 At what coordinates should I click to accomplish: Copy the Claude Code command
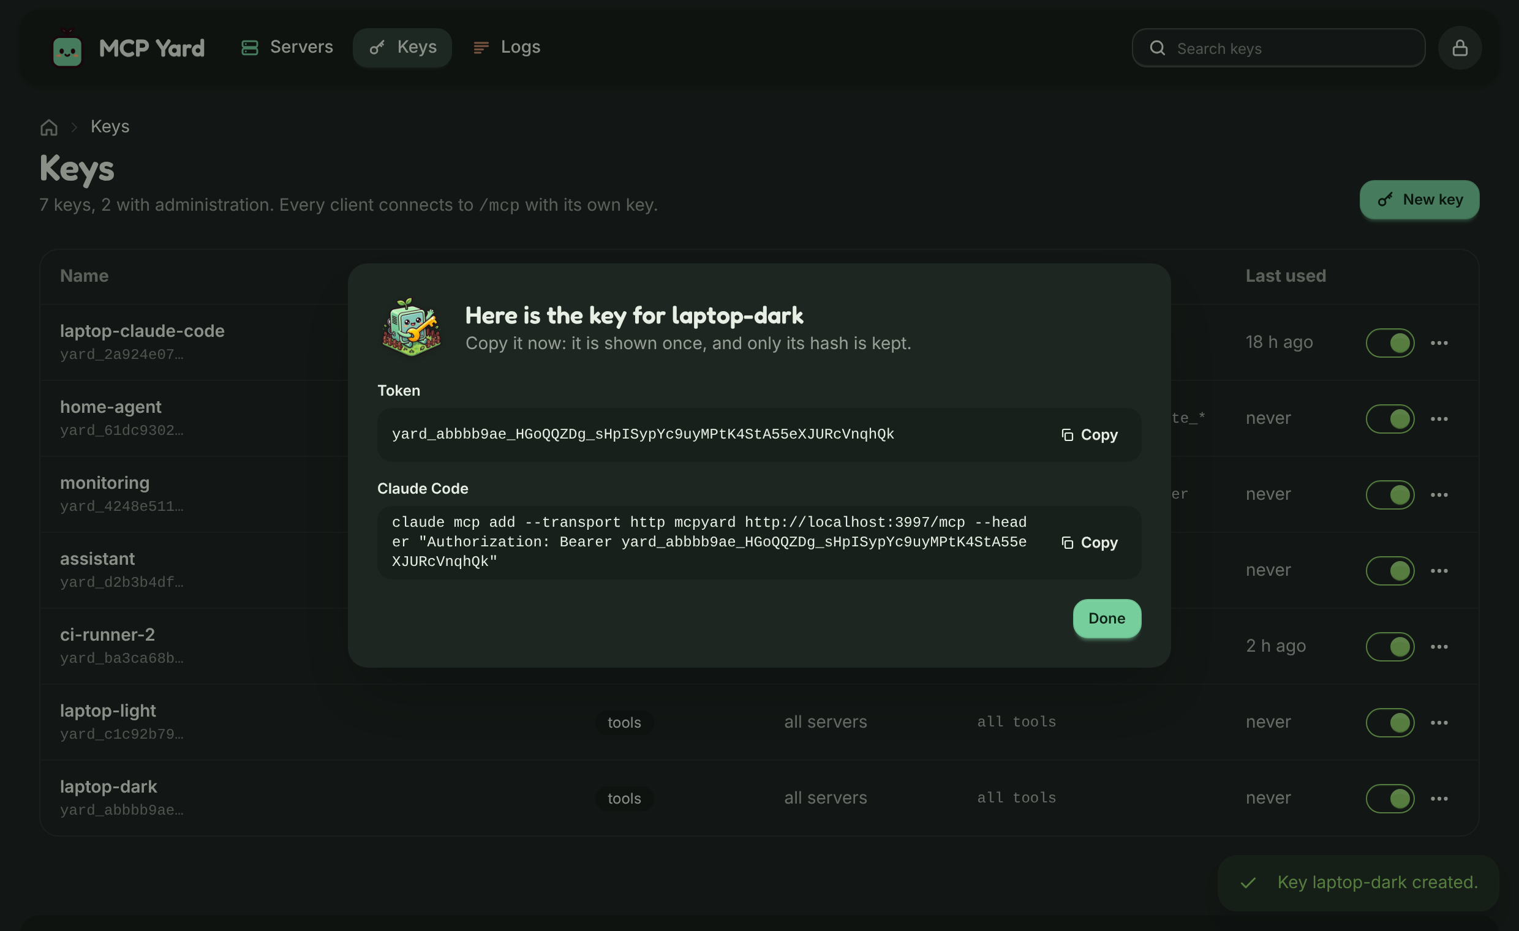click(x=1089, y=543)
